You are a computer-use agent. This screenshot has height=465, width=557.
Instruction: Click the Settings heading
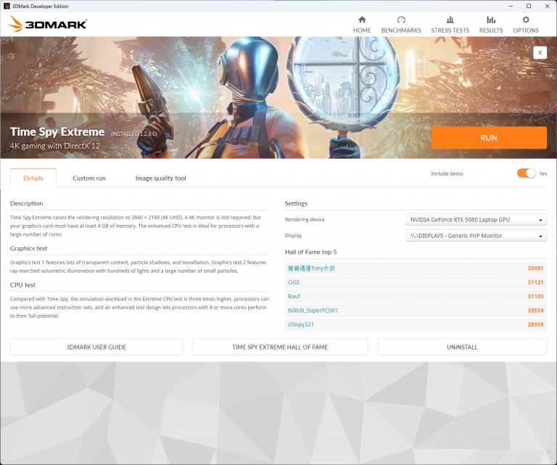coord(296,203)
